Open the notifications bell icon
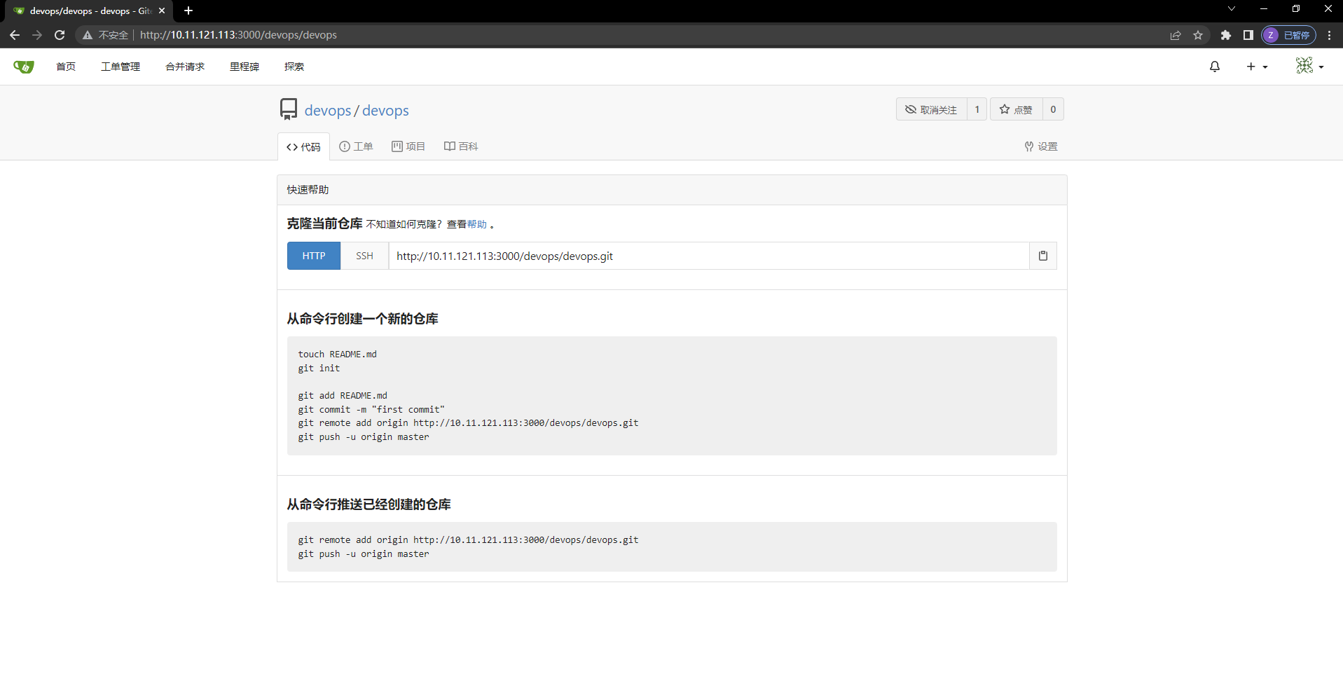The height and width of the screenshot is (681, 1343). [x=1215, y=66]
